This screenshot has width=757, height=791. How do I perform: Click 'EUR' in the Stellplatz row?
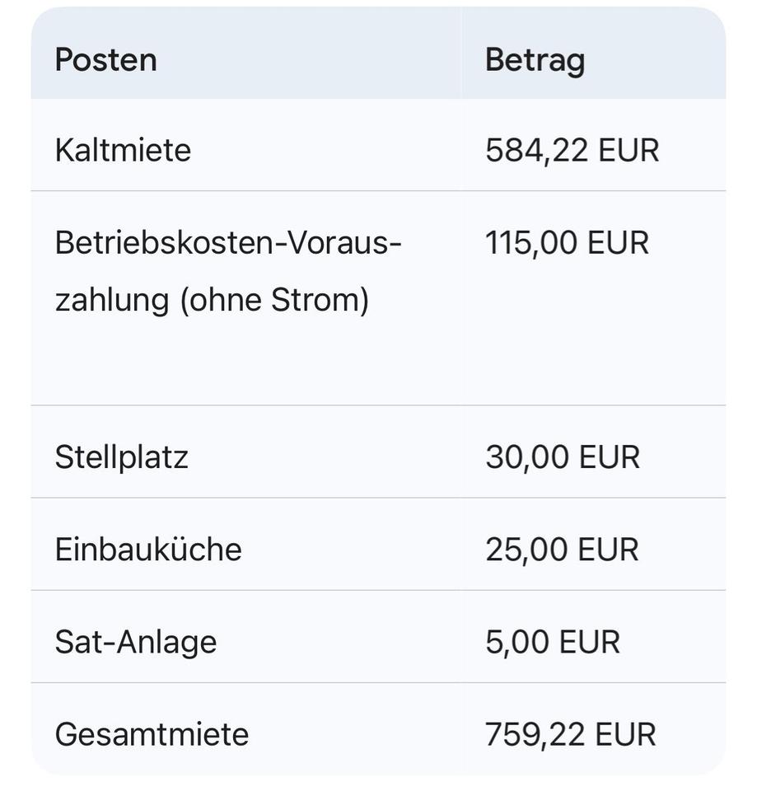[610, 457]
